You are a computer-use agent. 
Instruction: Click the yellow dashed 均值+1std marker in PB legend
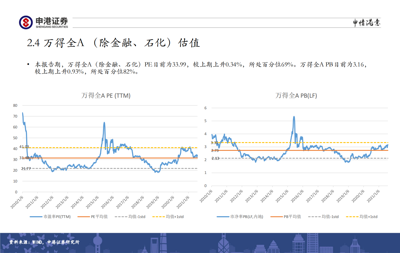[x=352, y=217]
